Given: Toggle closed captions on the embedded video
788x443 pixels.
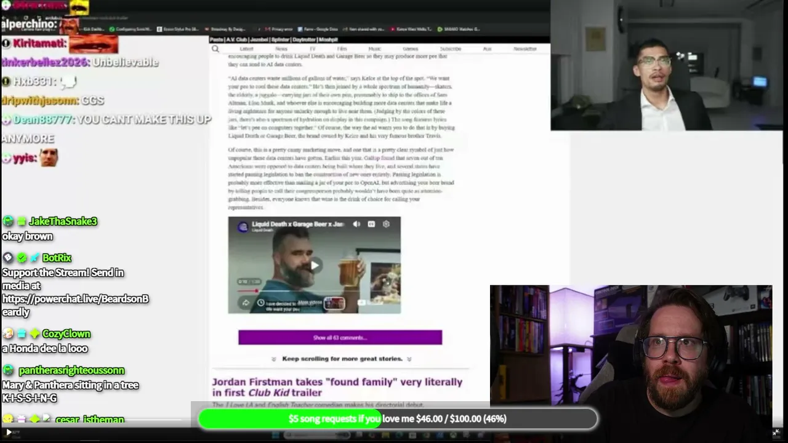Looking at the screenshot, I should 371,224.
